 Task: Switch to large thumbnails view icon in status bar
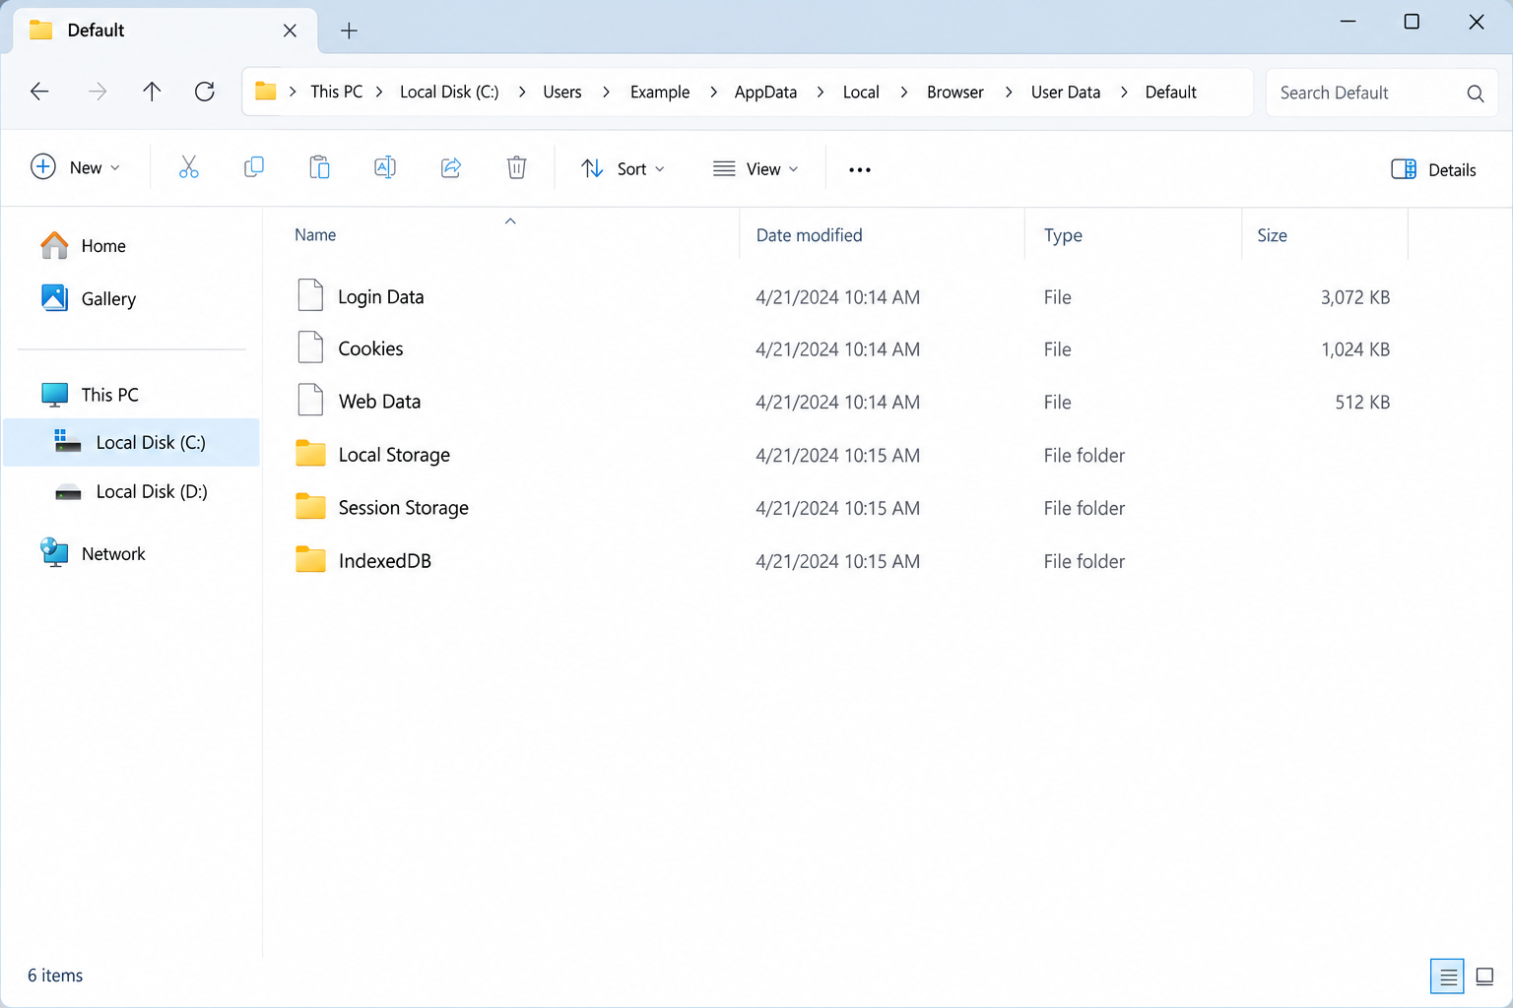(1484, 976)
